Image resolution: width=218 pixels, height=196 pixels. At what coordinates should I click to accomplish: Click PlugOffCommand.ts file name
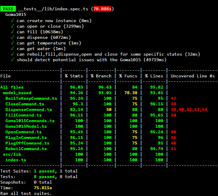(x=27, y=143)
